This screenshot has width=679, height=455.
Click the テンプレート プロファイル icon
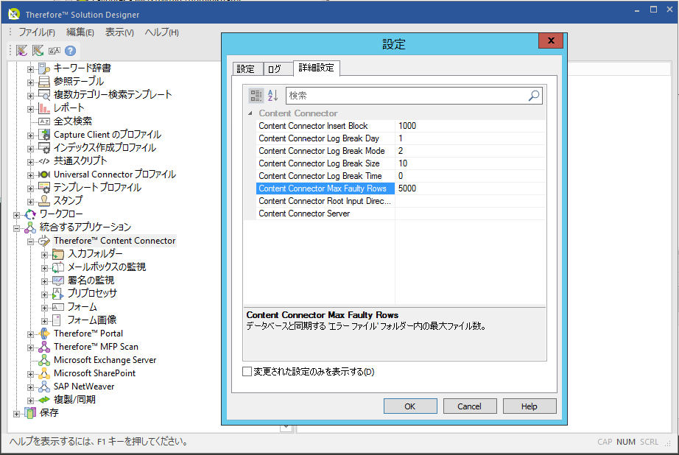(44, 188)
